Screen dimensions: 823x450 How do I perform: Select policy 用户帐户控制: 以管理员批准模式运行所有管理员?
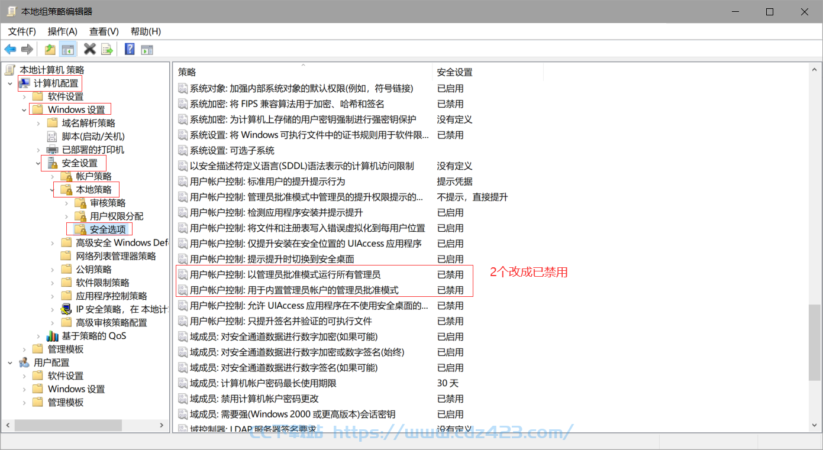285,274
